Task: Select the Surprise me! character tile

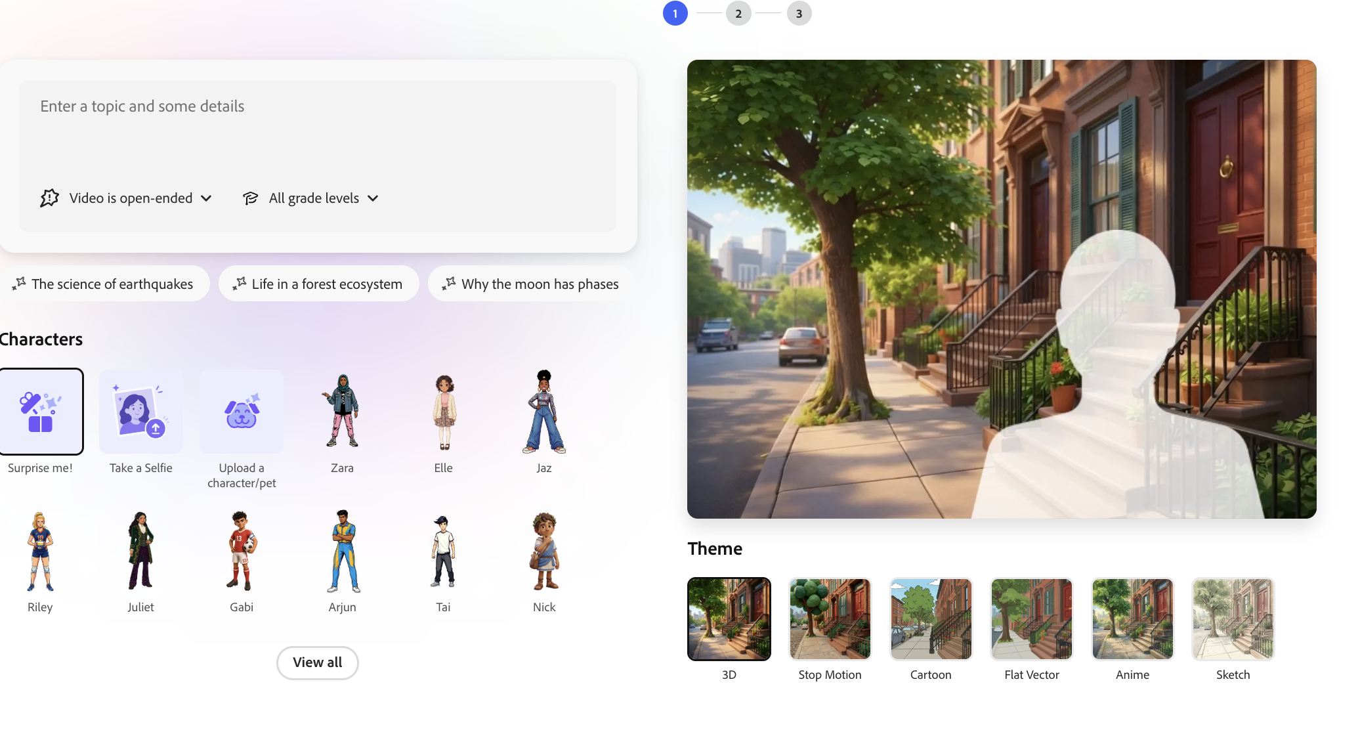Action: point(41,412)
